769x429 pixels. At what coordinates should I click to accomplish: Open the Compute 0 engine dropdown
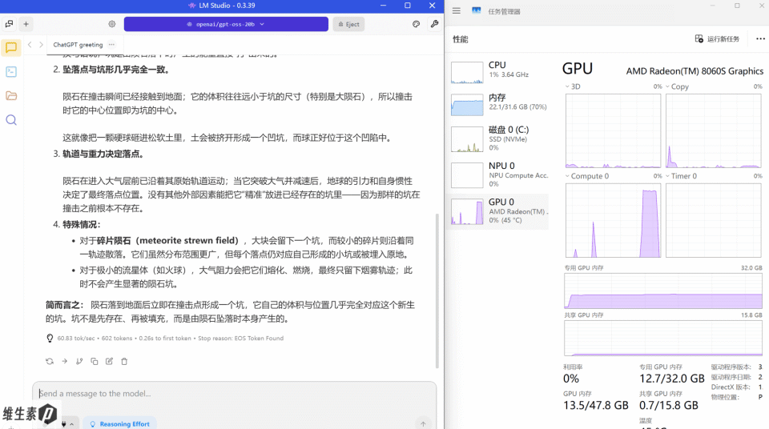pos(567,176)
